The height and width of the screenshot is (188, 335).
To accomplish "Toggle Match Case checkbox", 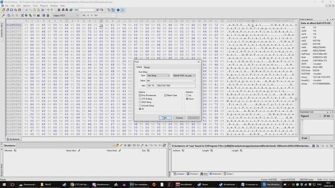I will tap(165, 96).
